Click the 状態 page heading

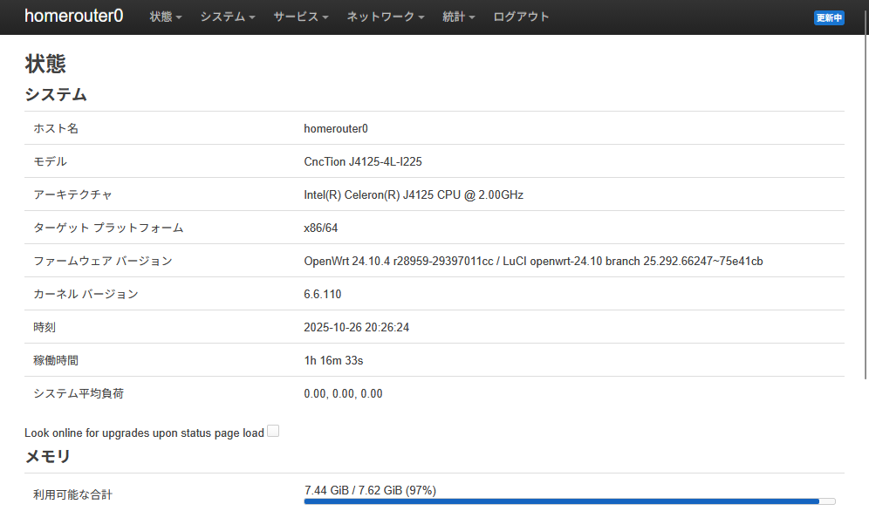[x=45, y=64]
